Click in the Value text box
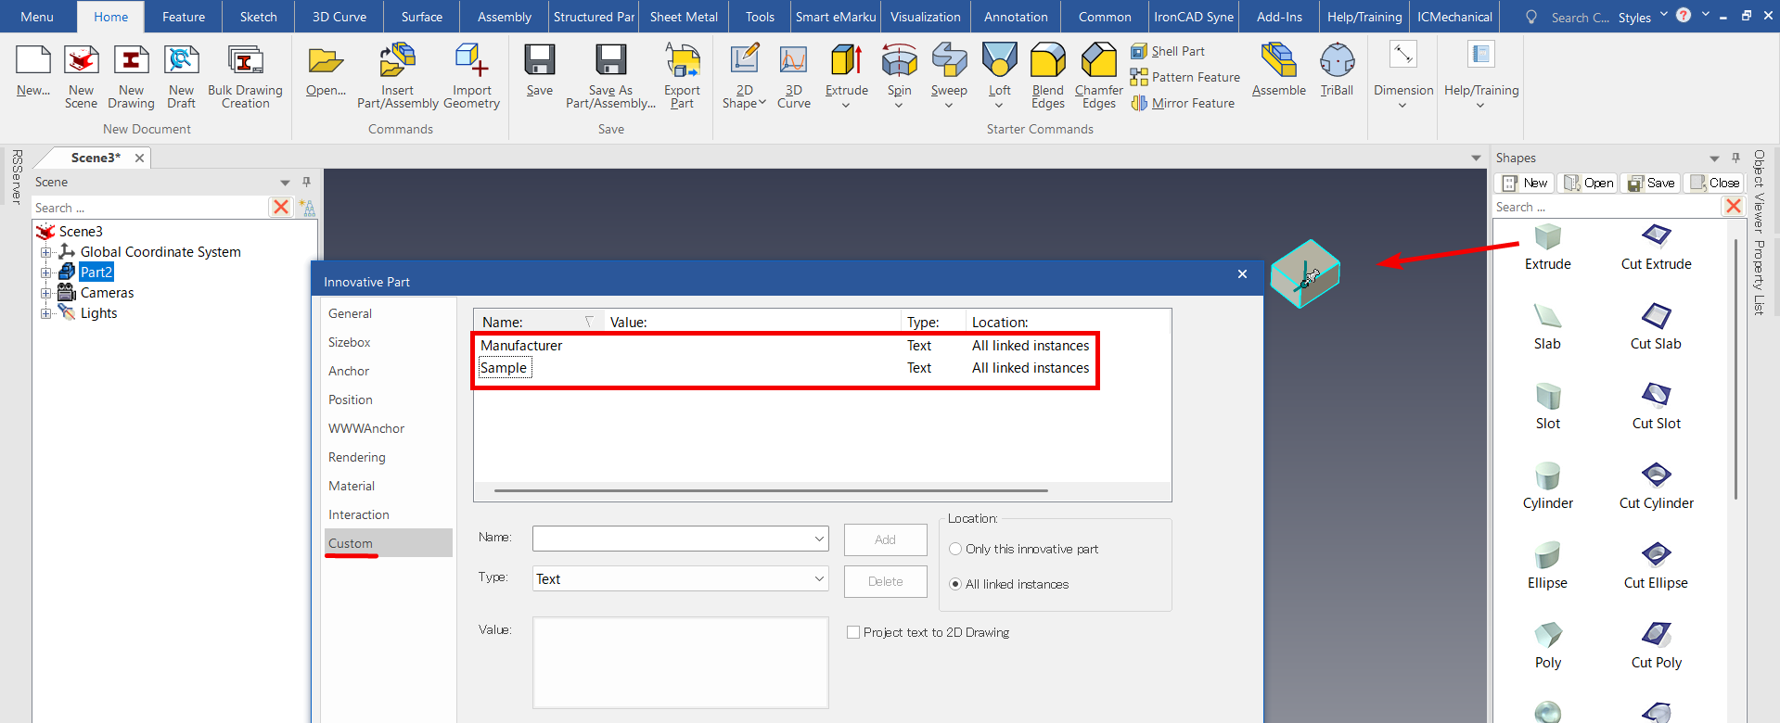This screenshot has height=723, width=1780. click(x=680, y=662)
